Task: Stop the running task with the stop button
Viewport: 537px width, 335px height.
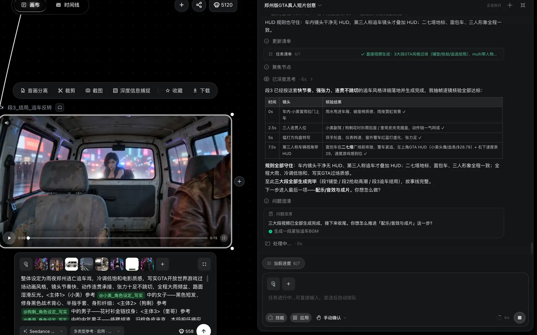Action: 520,318
